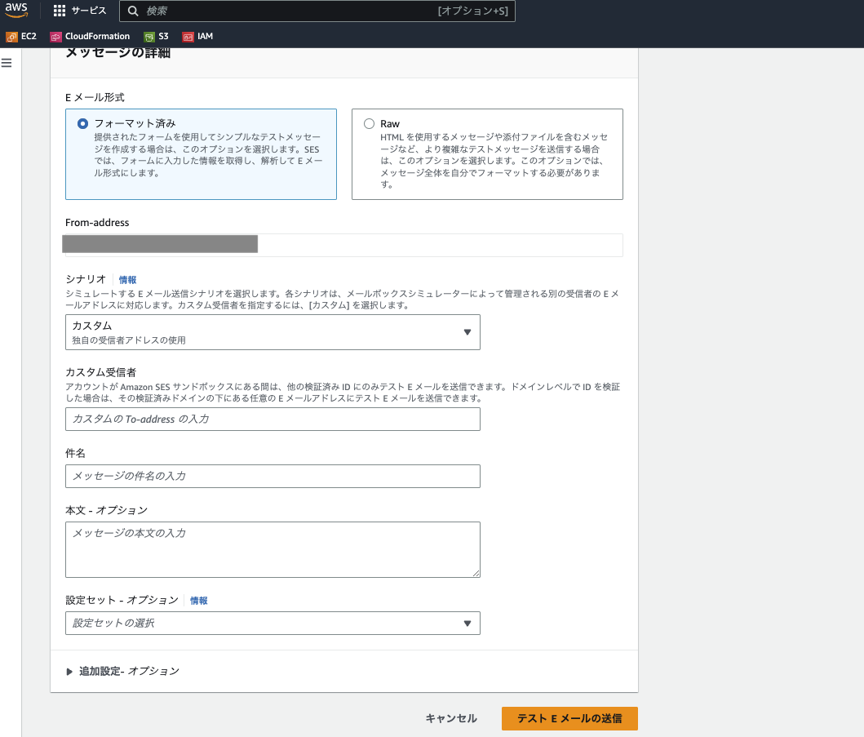Viewport: 864px width, 737px height.
Task: Click the 情報 link next to シナリオ
Action: point(127,279)
